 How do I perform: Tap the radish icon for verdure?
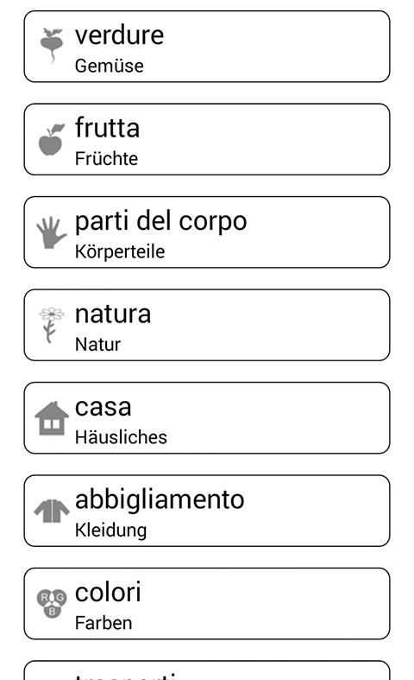click(52, 46)
